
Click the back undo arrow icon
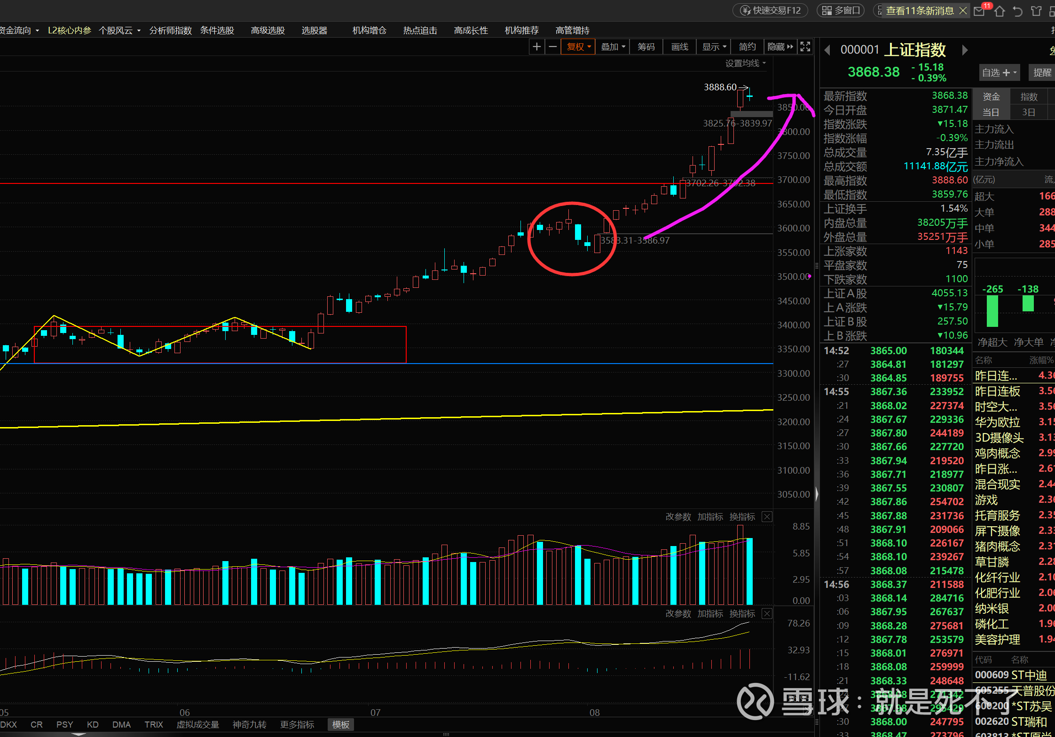pos(1018,11)
